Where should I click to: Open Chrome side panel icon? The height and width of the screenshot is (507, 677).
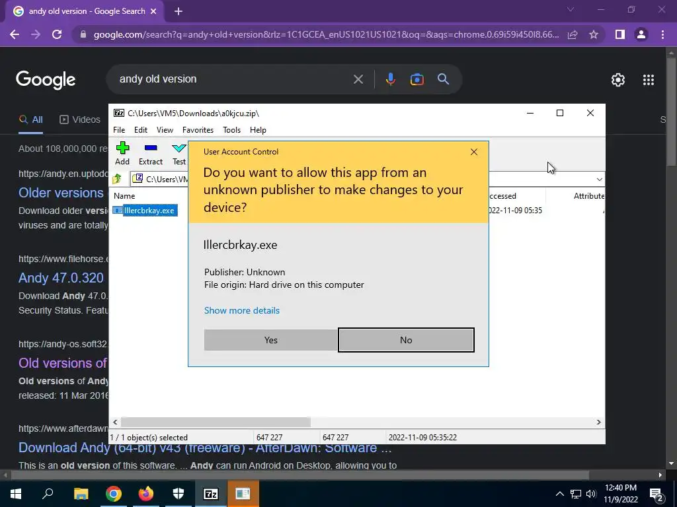620,34
